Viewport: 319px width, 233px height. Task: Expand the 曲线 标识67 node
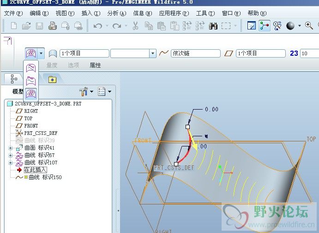pyautogui.click(x=10, y=155)
